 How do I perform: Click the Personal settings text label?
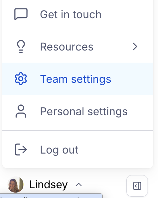84,111
